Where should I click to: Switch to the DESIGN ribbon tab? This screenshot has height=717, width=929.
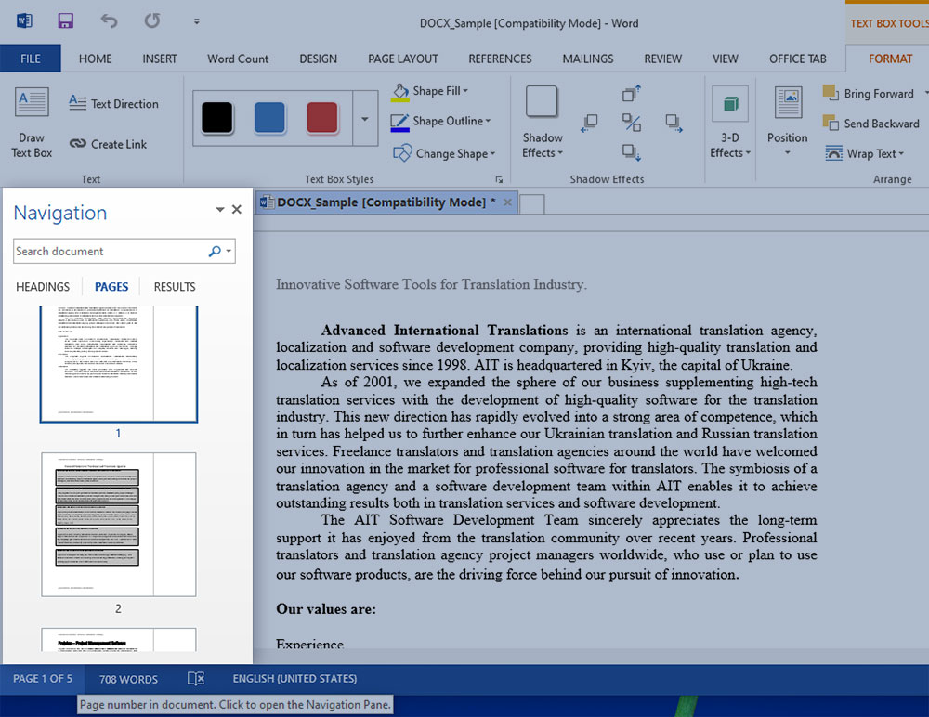318,59
